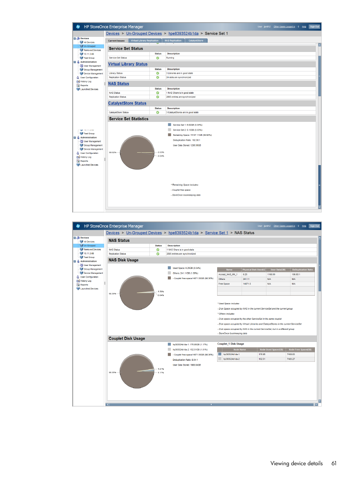
Task: Click the scroll-down arrow on the Service Set 1 page
Action: point(319,207)
